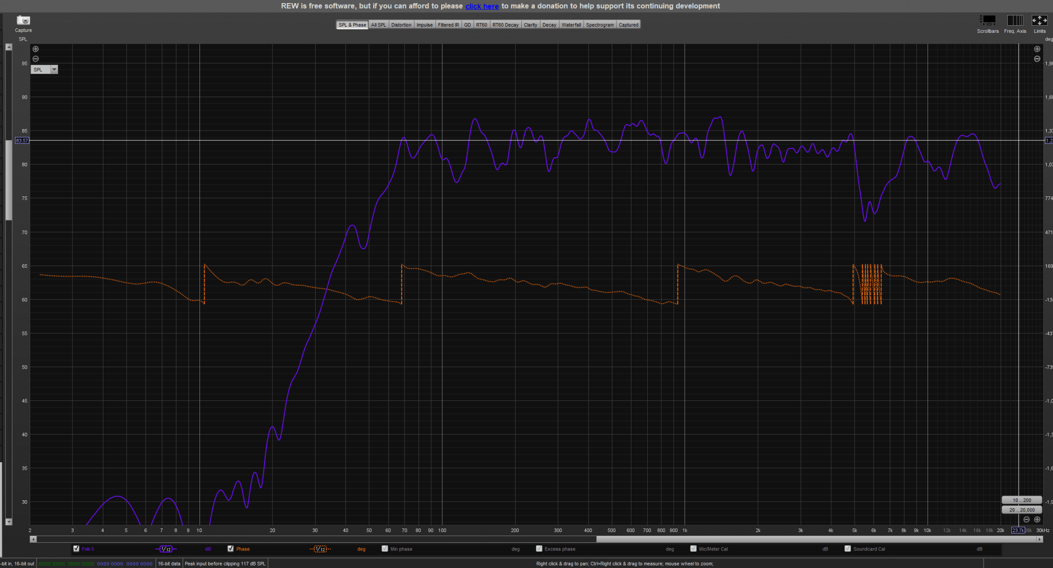The image size is (1053, 568).
Task: Switch to the Distortion tab
Action: pyautogui.click(x=401, y=25)
